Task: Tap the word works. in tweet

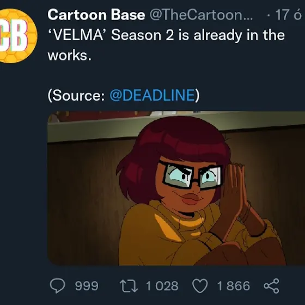Action: (x=70, y=56)
